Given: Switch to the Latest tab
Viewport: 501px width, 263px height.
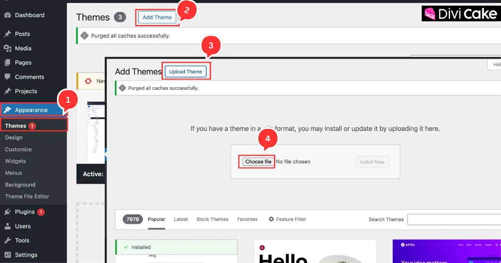Looking at the screenshot, I should click(181, 219).
